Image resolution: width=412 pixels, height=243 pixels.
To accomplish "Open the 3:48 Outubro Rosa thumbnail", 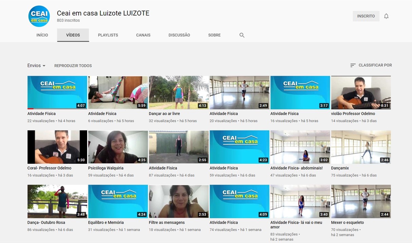I will coord(57,201).
